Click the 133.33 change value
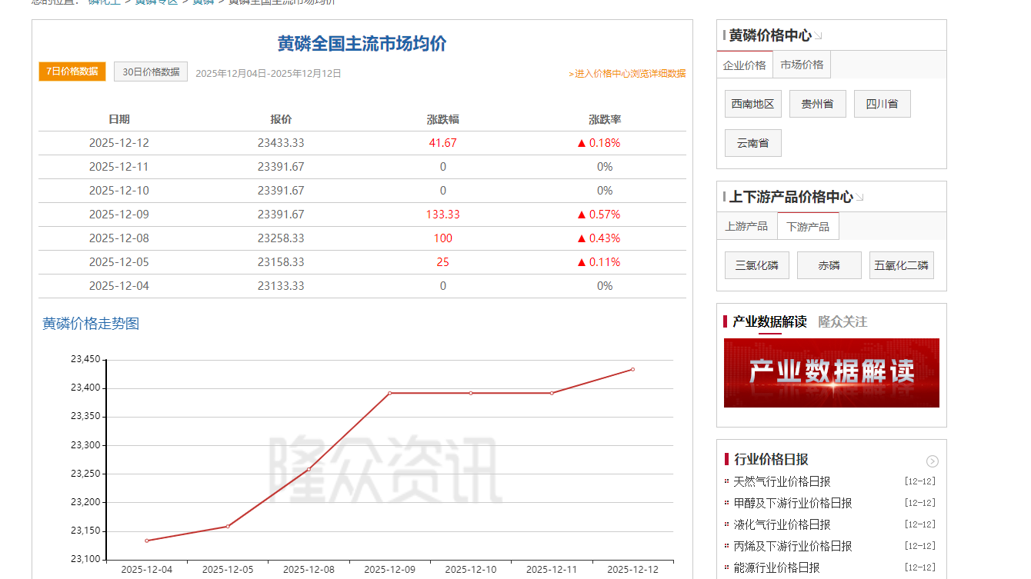Viewport: 1031px width, 579px height. pos(443,215)
